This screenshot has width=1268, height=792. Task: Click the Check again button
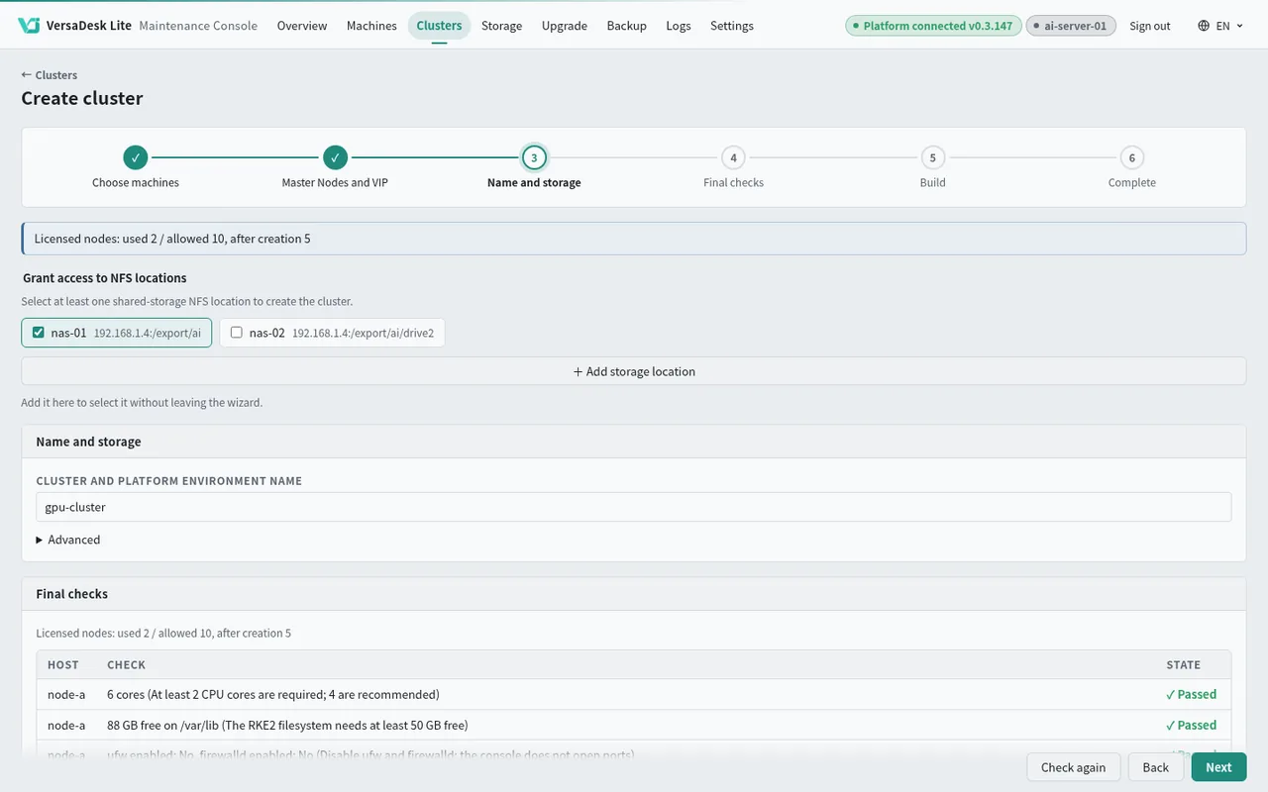pos(1073,767)
